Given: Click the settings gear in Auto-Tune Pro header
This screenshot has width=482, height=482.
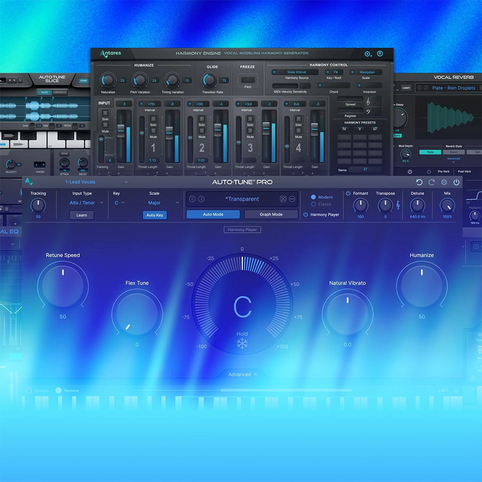Looking at the screenshot, I should tap(444, 182).
